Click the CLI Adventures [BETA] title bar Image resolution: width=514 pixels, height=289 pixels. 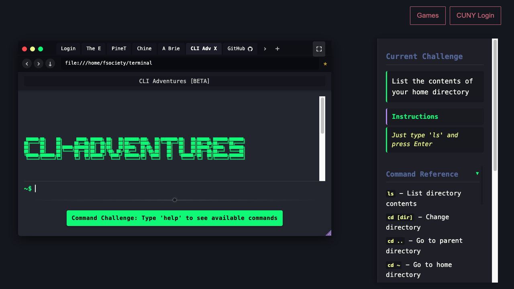click(175, 81)
